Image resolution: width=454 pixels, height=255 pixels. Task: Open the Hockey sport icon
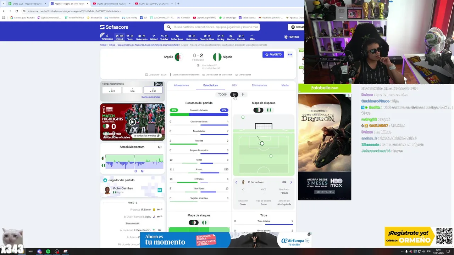[x=221, y=37]
